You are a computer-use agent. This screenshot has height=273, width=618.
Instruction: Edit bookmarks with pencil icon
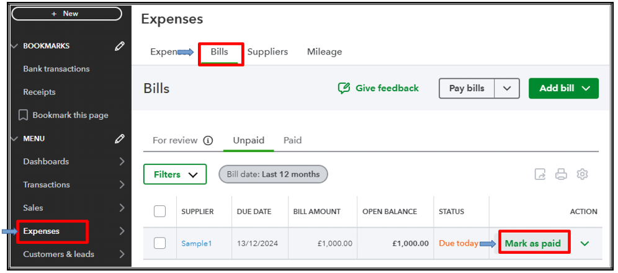click(x=120, y=46)
